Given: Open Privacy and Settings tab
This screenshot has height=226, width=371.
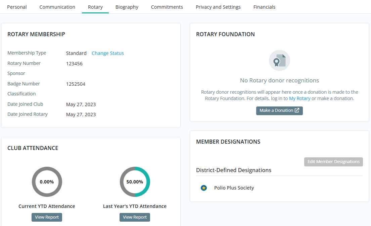Looking at the screenshot, I should (x=218, y=7).
